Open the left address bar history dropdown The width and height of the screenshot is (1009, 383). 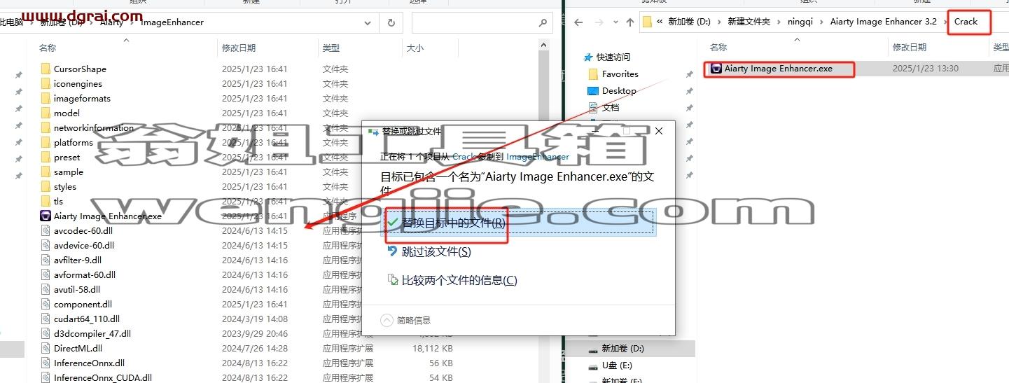(x=368, y=22)
